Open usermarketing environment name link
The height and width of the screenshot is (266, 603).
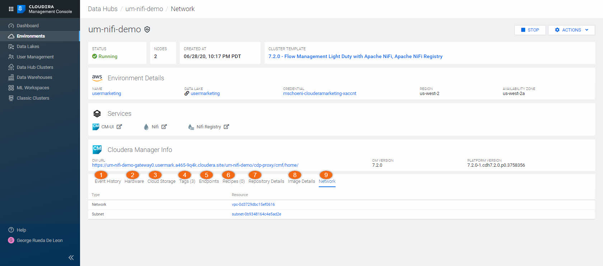coord(107,94)
